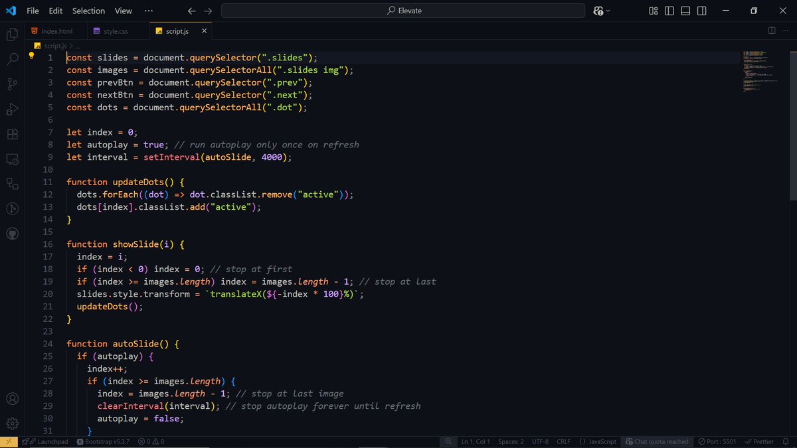797x448 pixels.
Task: Click the 'true' keyword on line 8
Action: click(153, 145)
